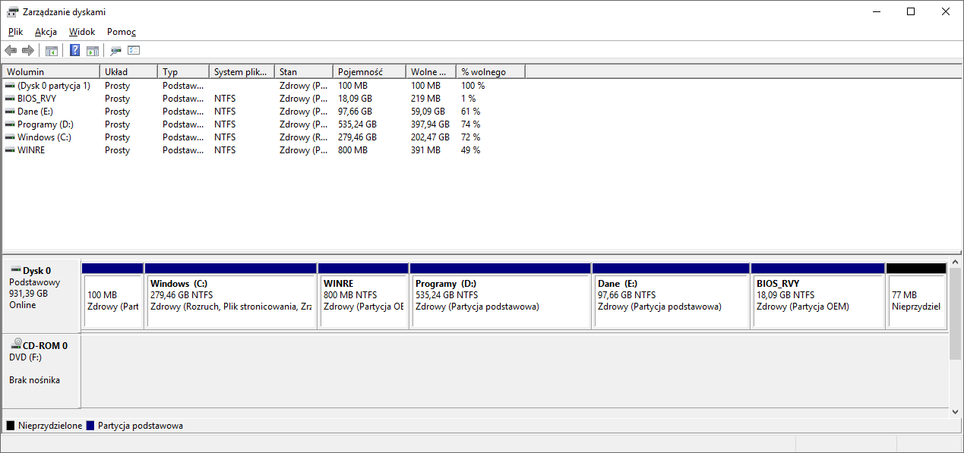Select the WINRE partition in disk map
964x453 pixels.
pos(362,300)
